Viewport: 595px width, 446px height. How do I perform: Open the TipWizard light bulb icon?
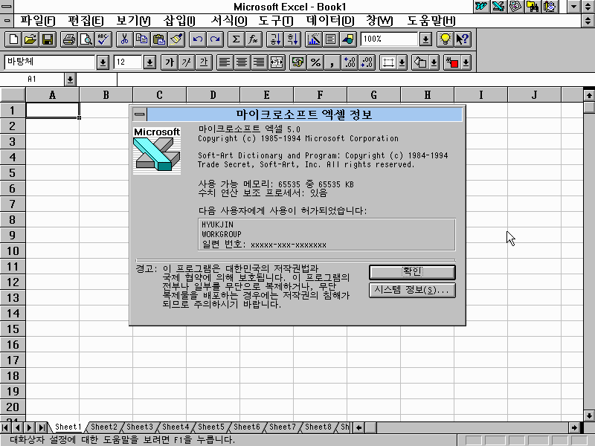click(445, 39)
